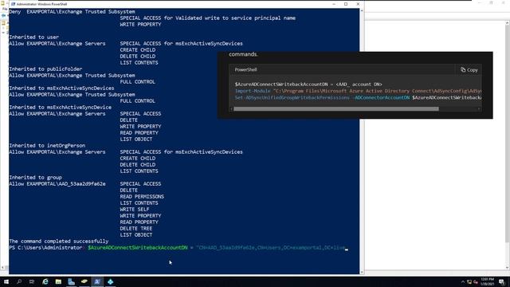This screenshot has height=287, width=510.
Task: Open the taskbar clock and date
Action: pyautogui.click(x=487, y=281)
